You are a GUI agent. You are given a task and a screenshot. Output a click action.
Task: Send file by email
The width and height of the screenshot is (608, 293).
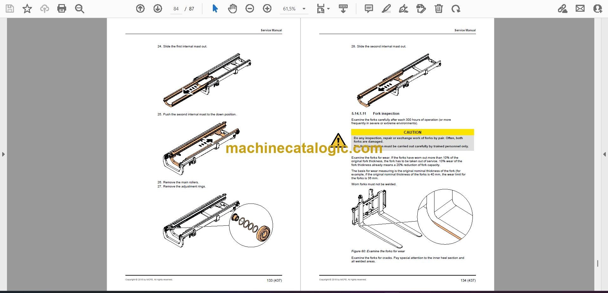point(580,9)
